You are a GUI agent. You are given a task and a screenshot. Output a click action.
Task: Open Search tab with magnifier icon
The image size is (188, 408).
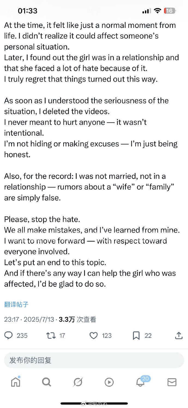click(47, 382)
